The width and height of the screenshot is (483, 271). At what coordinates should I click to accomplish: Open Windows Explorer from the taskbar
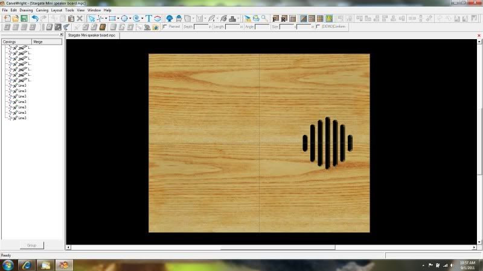tap(46, 265)
